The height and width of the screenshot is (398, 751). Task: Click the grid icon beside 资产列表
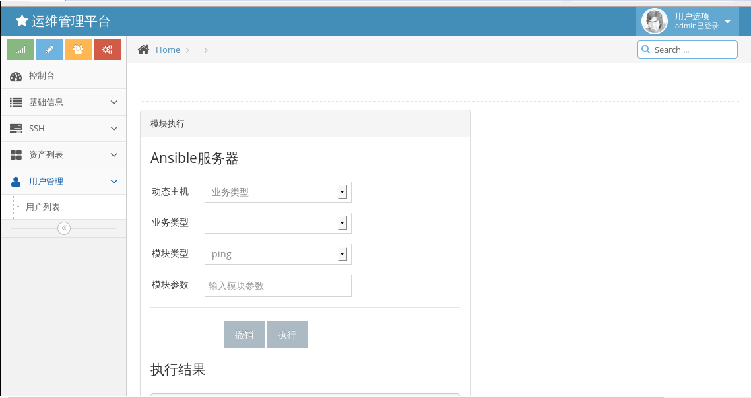point(16,154)
